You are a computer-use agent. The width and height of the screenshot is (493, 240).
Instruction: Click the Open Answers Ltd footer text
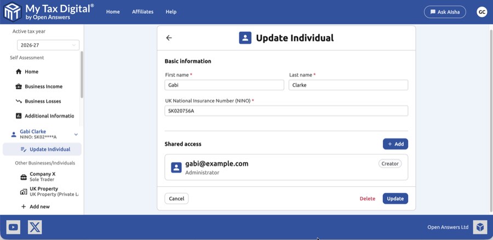[448, 227]
